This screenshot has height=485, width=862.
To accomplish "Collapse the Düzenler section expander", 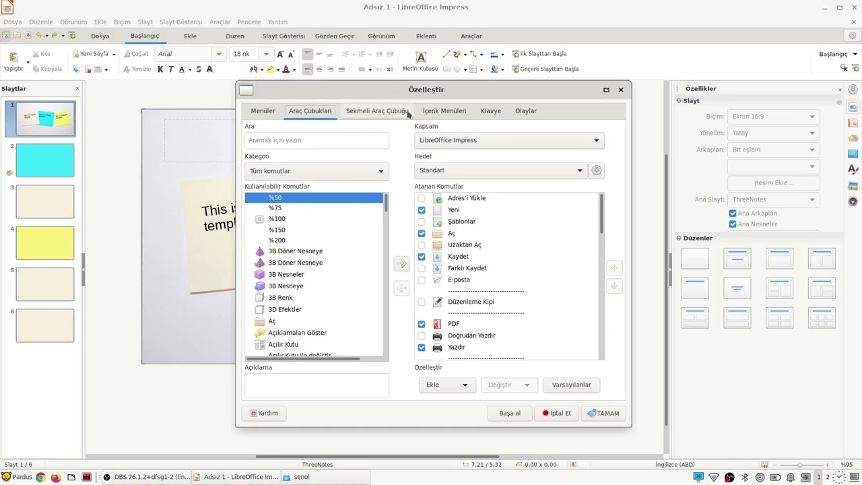I will pos(679,238).
